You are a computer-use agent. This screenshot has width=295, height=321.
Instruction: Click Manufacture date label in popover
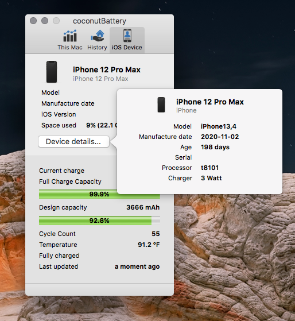pos(165,137)
